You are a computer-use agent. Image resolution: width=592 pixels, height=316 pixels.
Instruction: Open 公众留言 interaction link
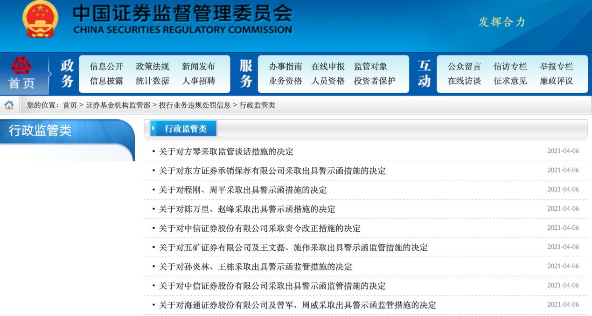click(x=464, y=67)
